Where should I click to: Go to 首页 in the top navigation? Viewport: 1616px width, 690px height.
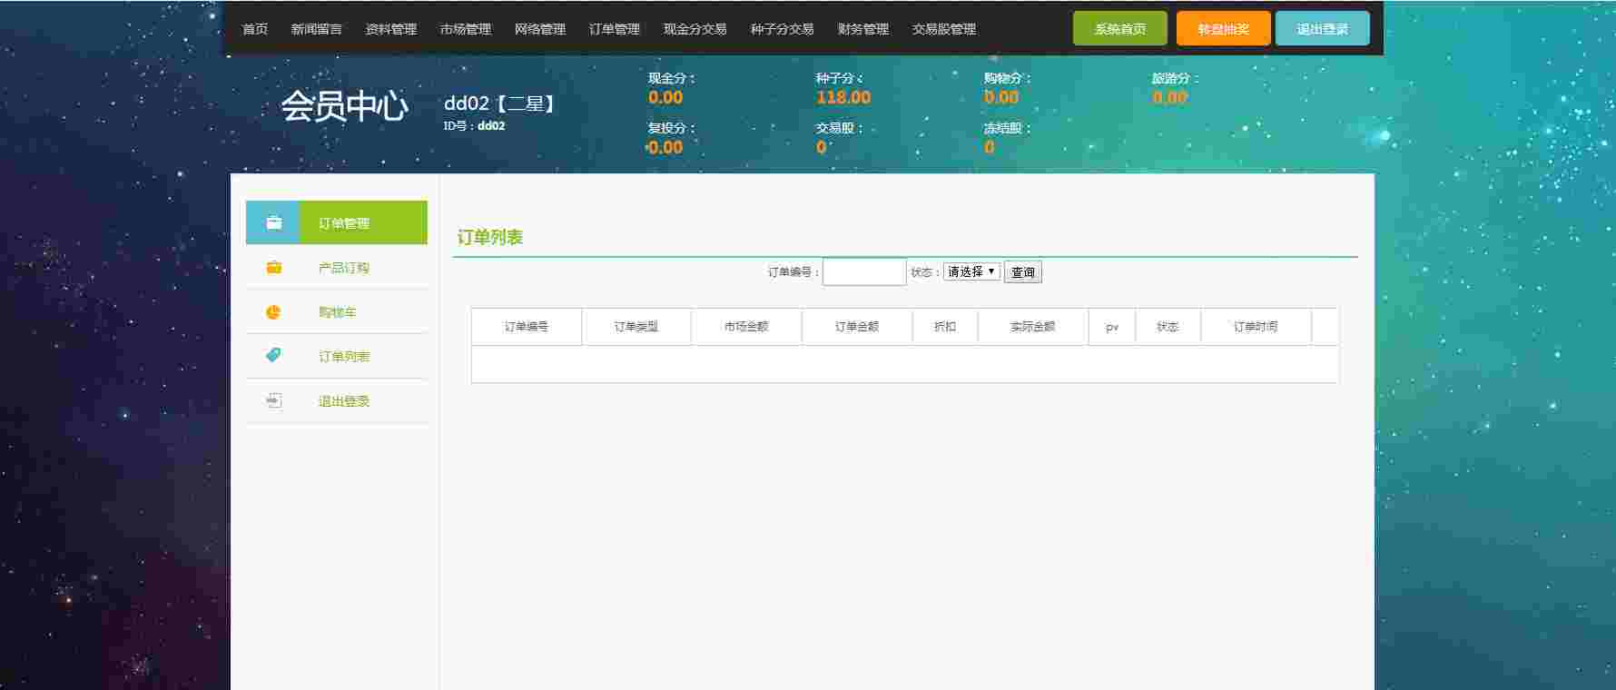click(x=255, y=29)
